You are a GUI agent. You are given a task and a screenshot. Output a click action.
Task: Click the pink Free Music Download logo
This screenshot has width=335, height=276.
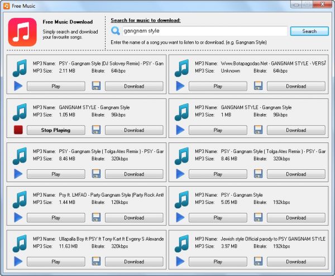(x=22, y=32)
